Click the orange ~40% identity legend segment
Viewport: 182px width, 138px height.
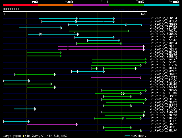click(x=56, y=5)
